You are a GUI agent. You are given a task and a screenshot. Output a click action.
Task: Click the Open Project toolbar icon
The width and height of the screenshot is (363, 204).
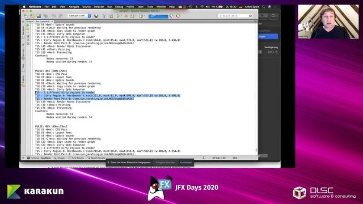[x=39, y=16]
